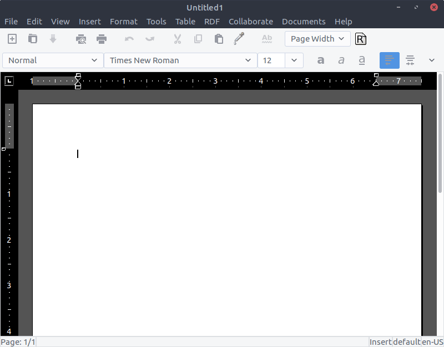Open the Format menu
Viewport: 444px width, 347px height.
pyautogui.click(x=123, y=22)
